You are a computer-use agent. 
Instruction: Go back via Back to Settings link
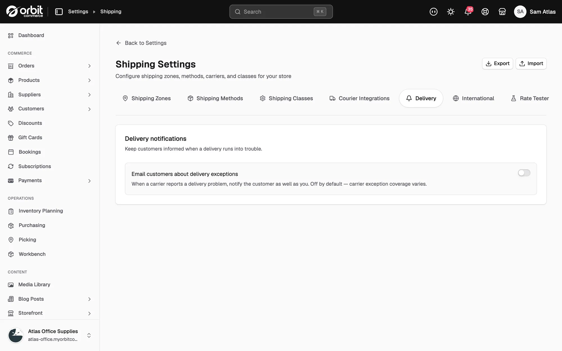point(141,43)
